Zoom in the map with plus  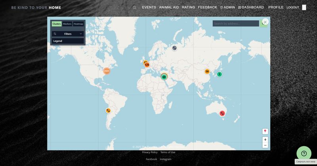point(265,139)
